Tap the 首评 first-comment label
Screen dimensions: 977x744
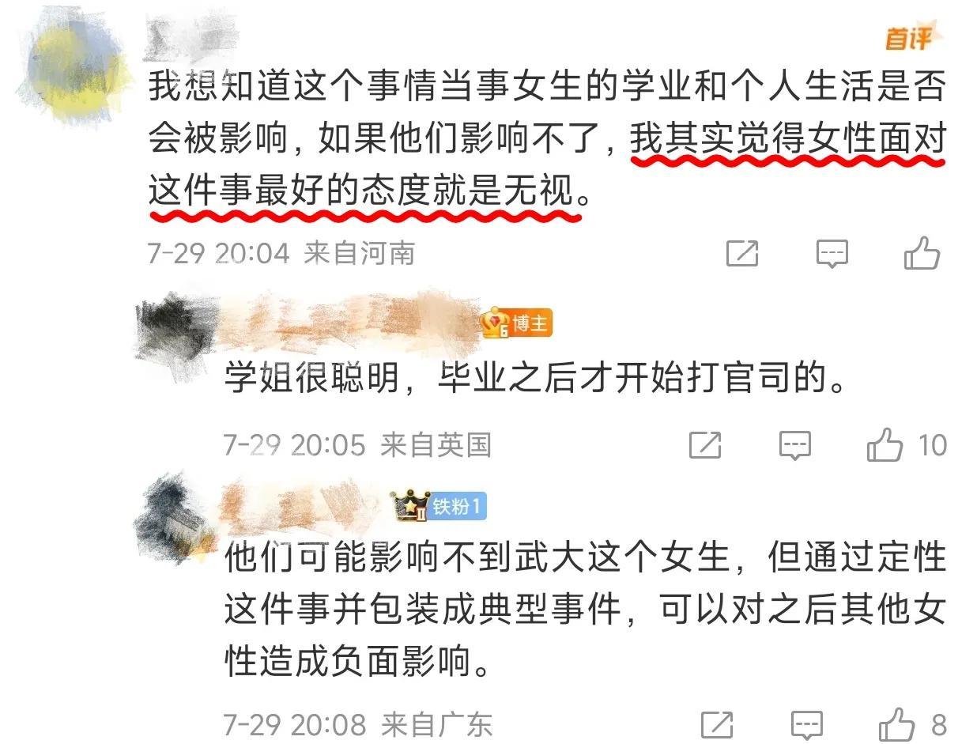[908, 37]
